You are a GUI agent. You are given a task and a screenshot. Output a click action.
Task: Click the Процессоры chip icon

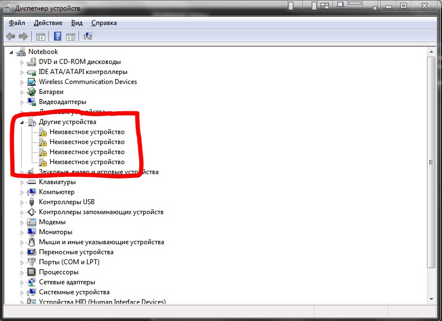[x=31, y=272]
